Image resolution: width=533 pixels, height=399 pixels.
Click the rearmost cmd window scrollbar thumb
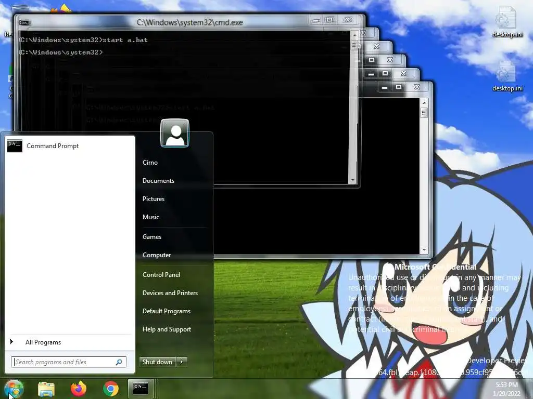[x=424, y=113]
